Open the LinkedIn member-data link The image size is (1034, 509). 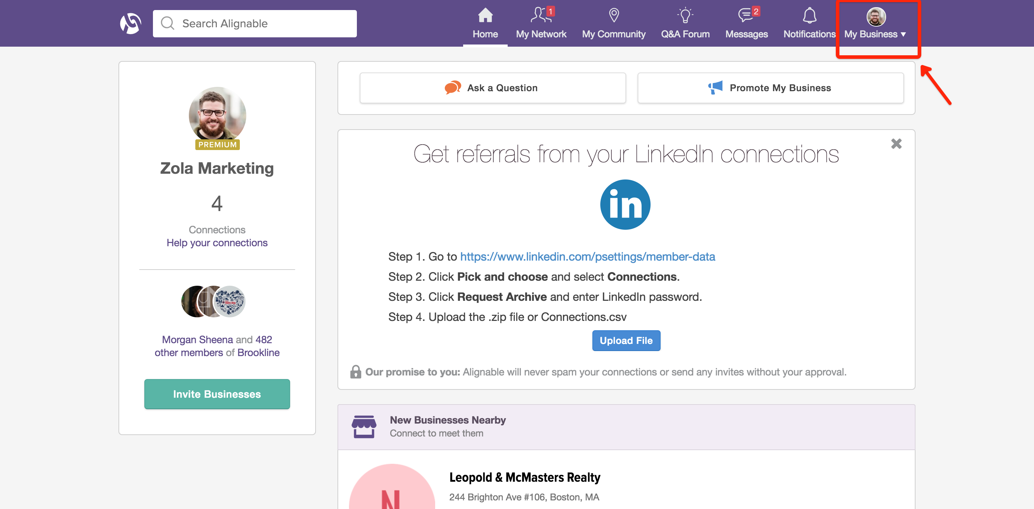click(x=587, y=257)
